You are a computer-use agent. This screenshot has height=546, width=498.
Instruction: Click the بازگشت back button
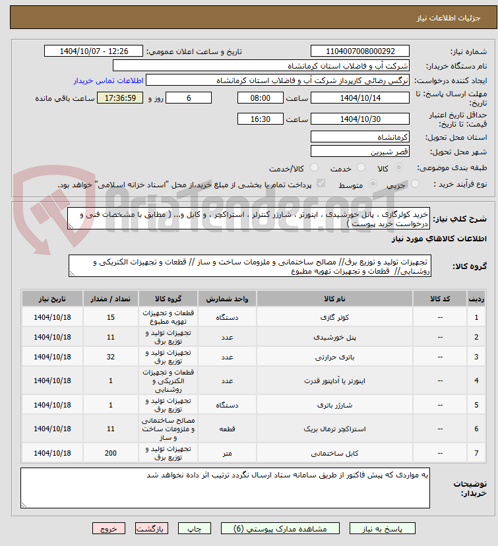[x=152, y=529]
